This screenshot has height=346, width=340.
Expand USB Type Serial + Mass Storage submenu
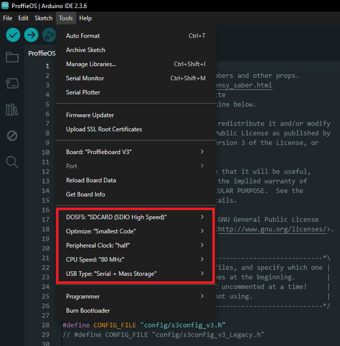coord(136,273)
